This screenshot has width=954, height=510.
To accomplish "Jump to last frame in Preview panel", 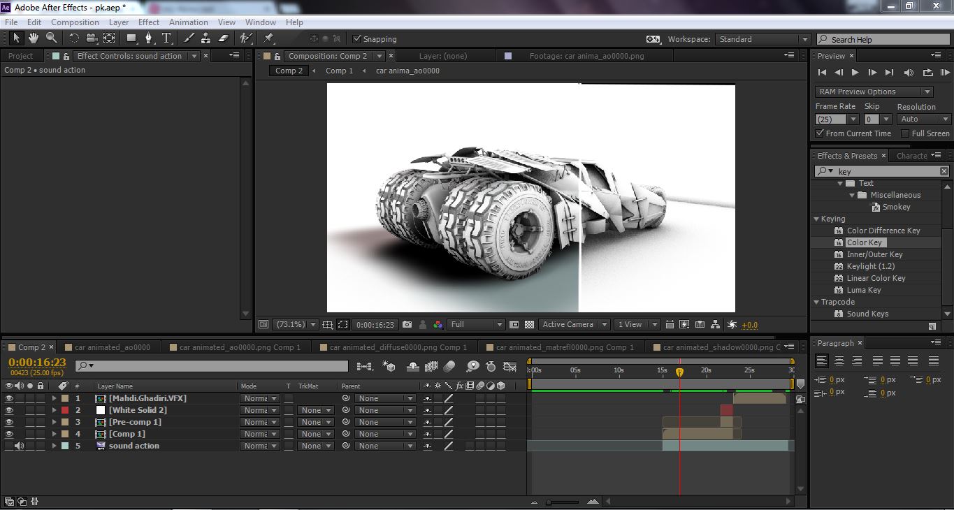I will 889,72.
